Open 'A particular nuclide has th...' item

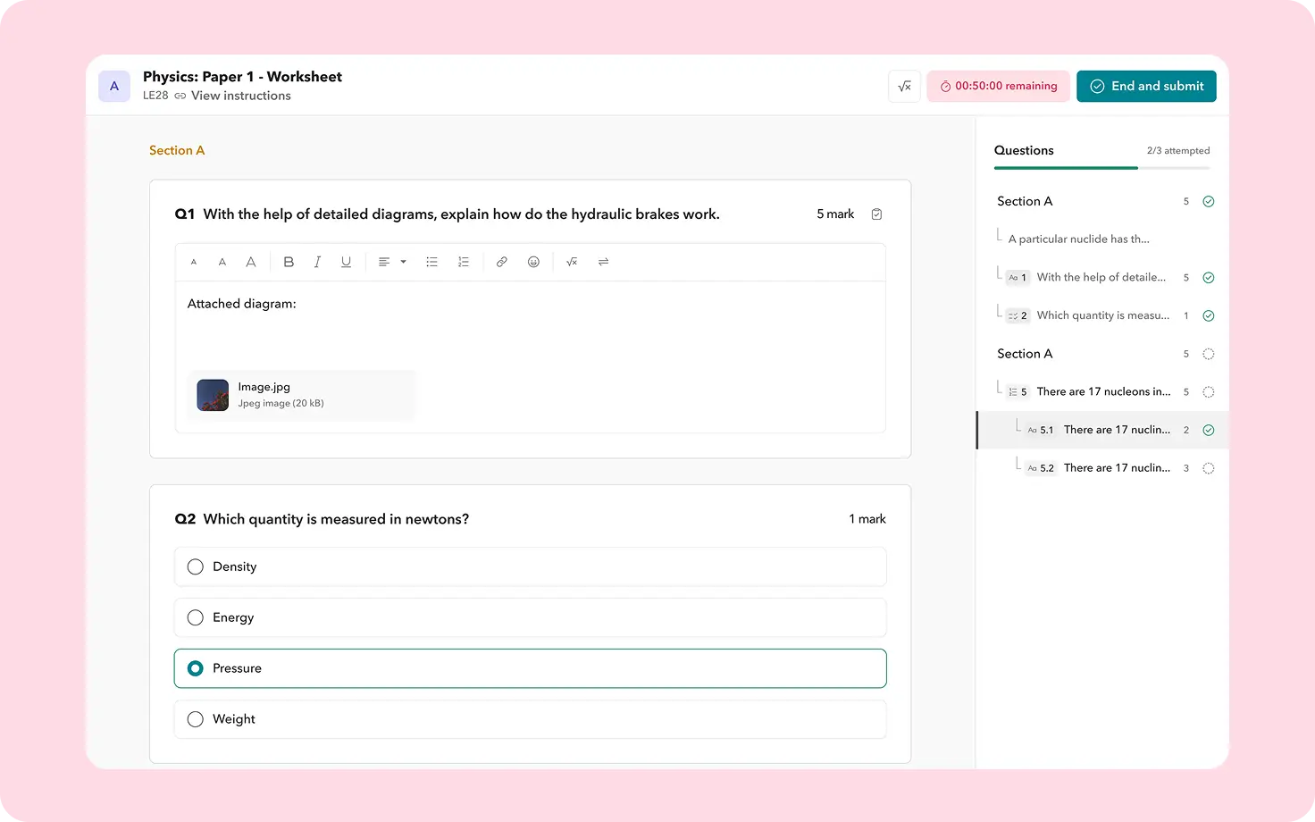(1079, 239)
